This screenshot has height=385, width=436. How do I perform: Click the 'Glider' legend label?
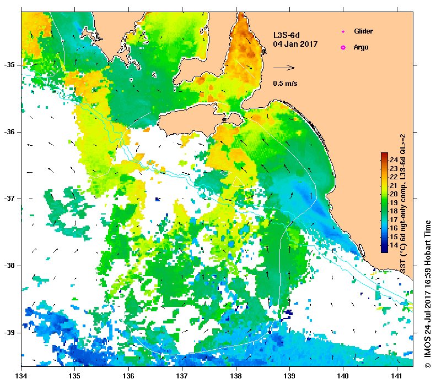[363, 31]
